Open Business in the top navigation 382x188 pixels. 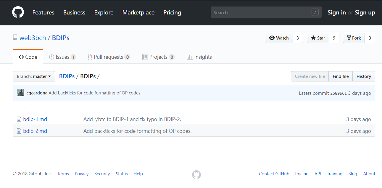(x=74, y=12)
